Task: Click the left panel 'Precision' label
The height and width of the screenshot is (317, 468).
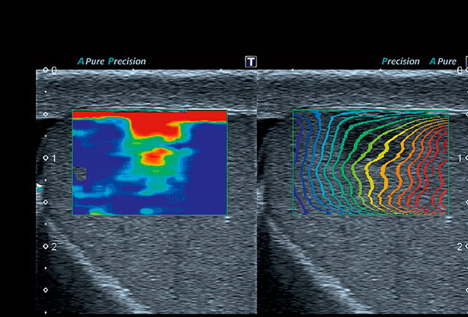Action: 127,62
